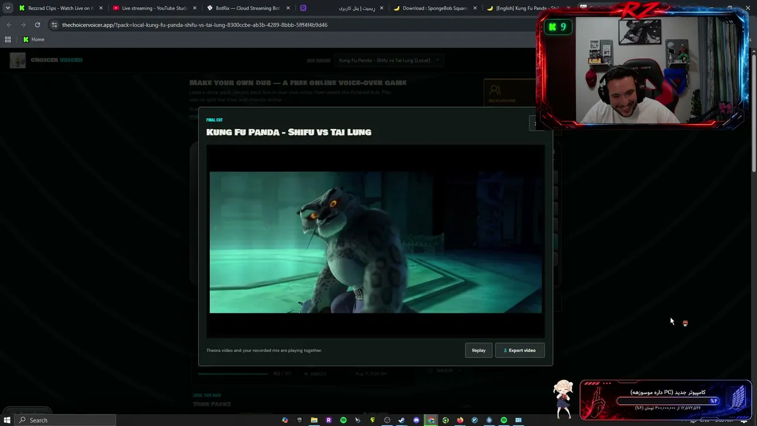Click the browser forward arrow

coord(23,25)
